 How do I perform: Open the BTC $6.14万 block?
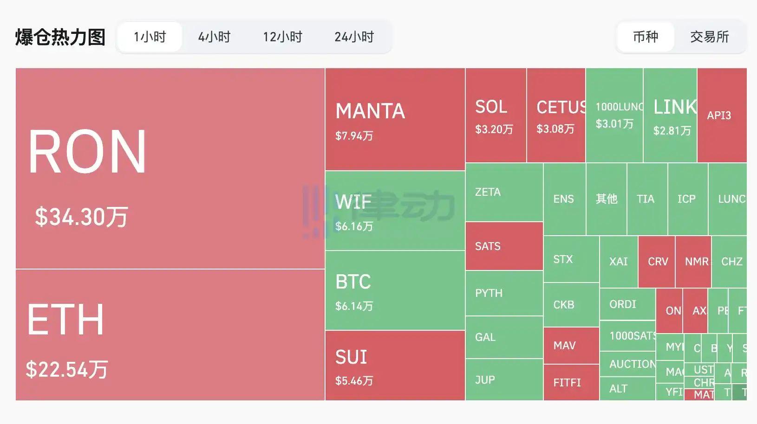tap(395, 290)
